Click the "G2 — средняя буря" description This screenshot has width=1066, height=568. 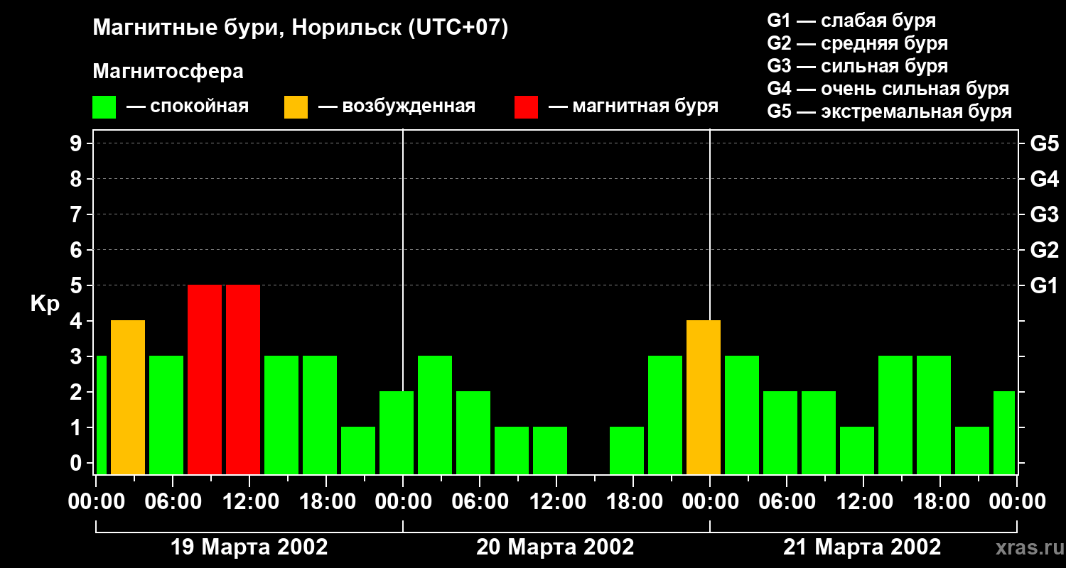858,43
